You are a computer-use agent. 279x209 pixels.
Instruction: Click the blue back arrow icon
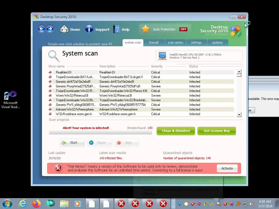pyautogui.click(x=41, y=29)
